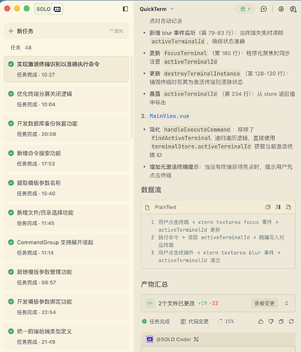Viewport: 301px width, 352px height.
Task: Select task 新增文件/目录选择功能
Action: (x=66, y=218)
